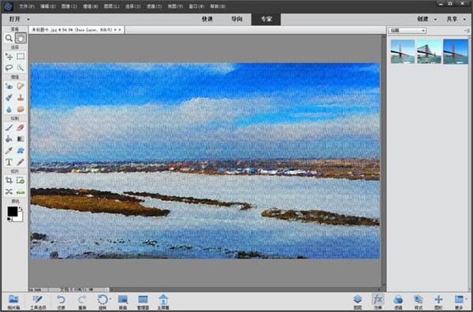Select the Zoom magnifier tool
473x312 pixels.
coord(9,39)
